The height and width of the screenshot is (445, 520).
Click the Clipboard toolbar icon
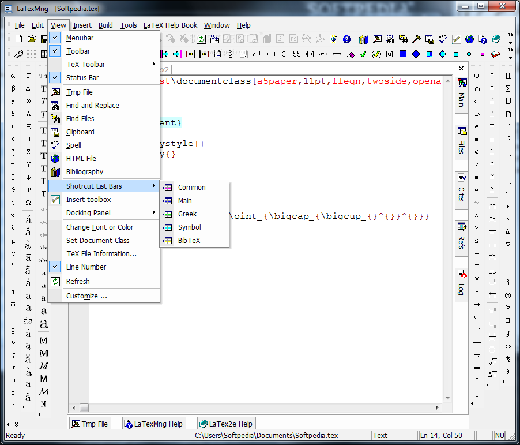(x=429, y=39)
